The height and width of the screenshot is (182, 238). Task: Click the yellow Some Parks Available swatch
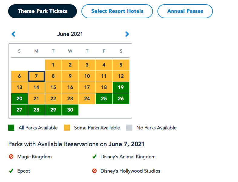[x=67, y=128]
